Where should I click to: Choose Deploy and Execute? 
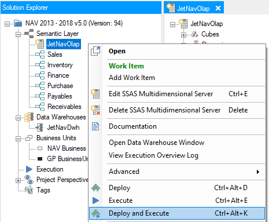(x=177, y=213)
